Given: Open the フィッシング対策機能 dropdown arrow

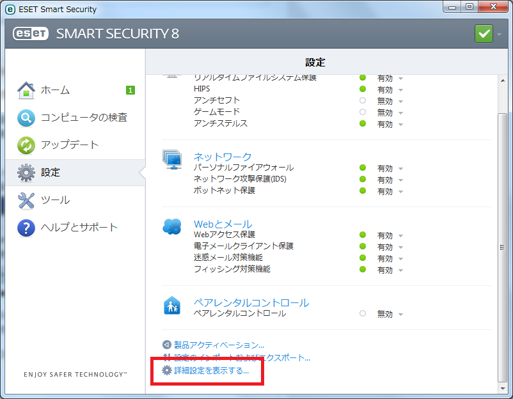Looking at the screenshot, I should pyautogui.click(x=401, y=270).
